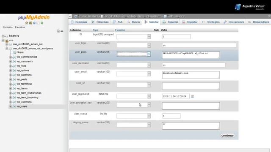Click the user_status value field
Viewport: 271px width, 152px height.
point(171,116)
